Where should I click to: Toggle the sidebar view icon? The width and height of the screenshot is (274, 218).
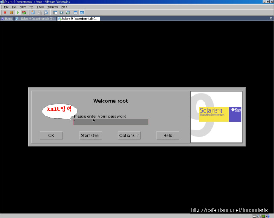coord(55,12)
